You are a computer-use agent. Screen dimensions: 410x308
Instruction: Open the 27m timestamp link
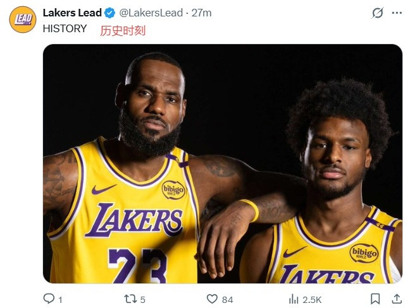(202, 13)
